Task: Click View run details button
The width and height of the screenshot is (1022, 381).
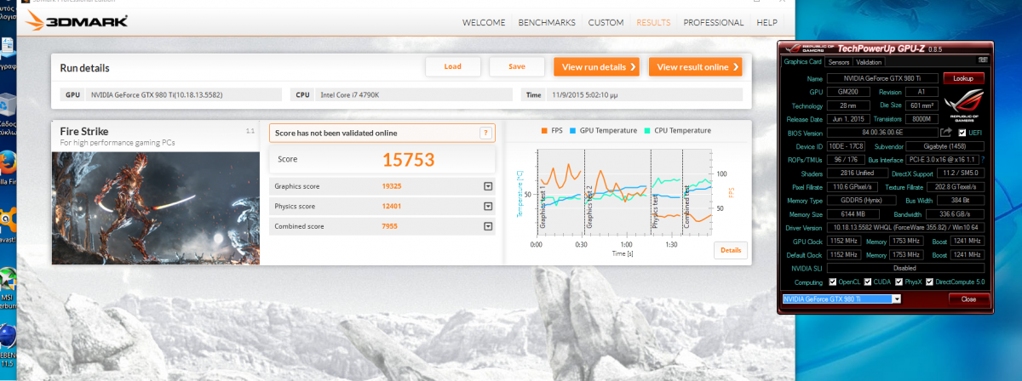Action: pyautogui.click(x=596, y=66)
